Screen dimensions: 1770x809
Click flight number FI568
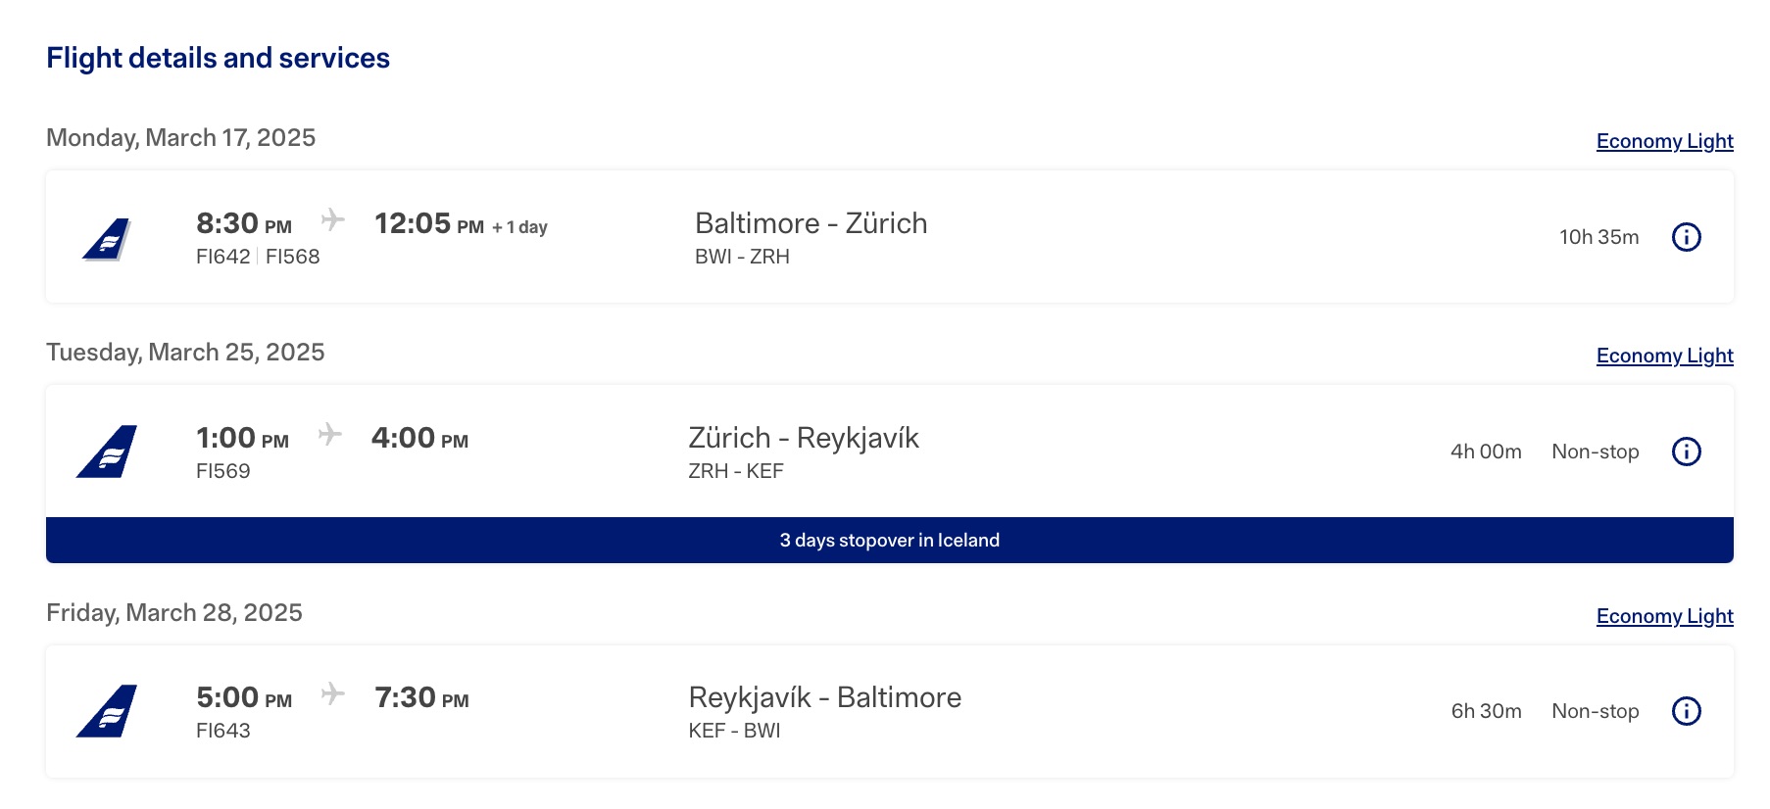pos(293,257)
